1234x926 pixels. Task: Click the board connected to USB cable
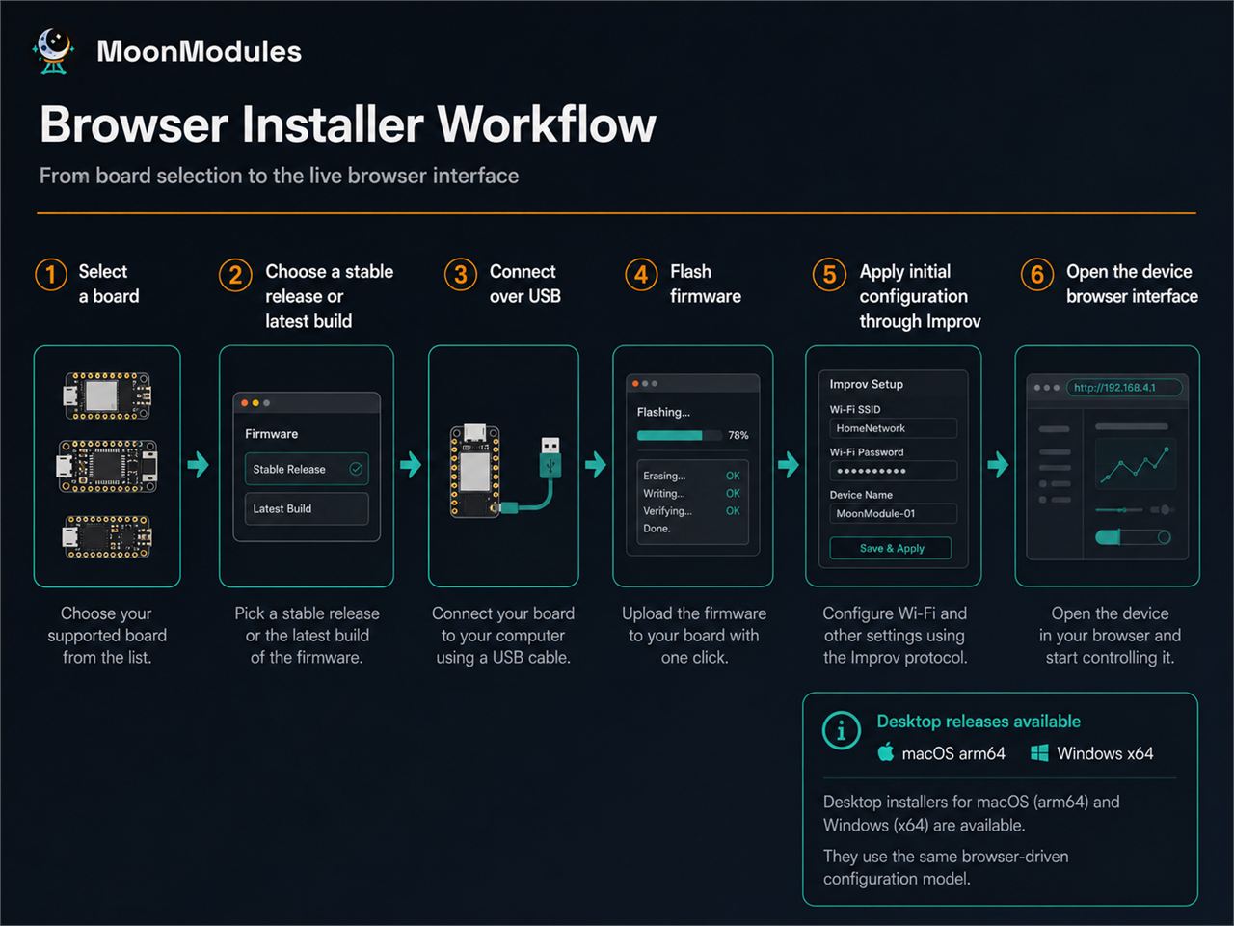click(x=474, y=471)
